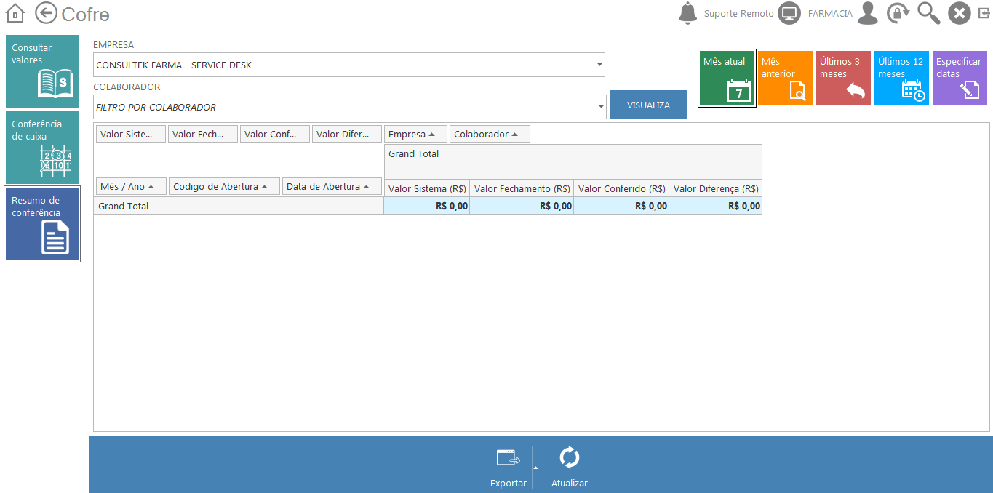
Task: Click the lock refresh icon
Action: point(898,13)
